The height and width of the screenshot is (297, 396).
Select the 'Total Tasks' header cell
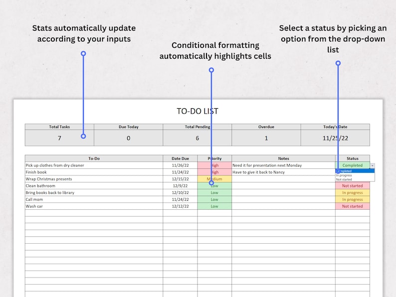point(59,127)
